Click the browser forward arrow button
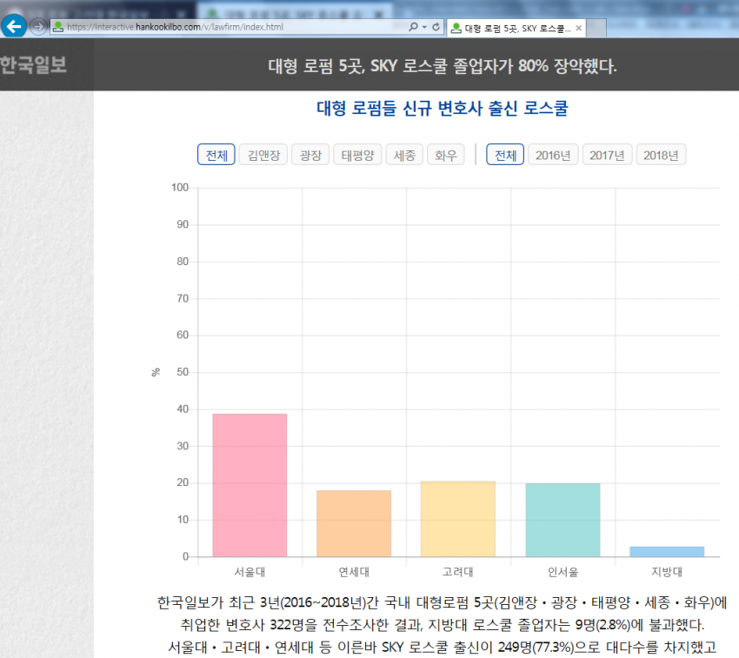 point(38,26)
